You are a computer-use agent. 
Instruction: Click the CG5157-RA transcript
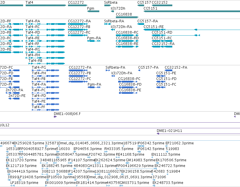(141, 24)
